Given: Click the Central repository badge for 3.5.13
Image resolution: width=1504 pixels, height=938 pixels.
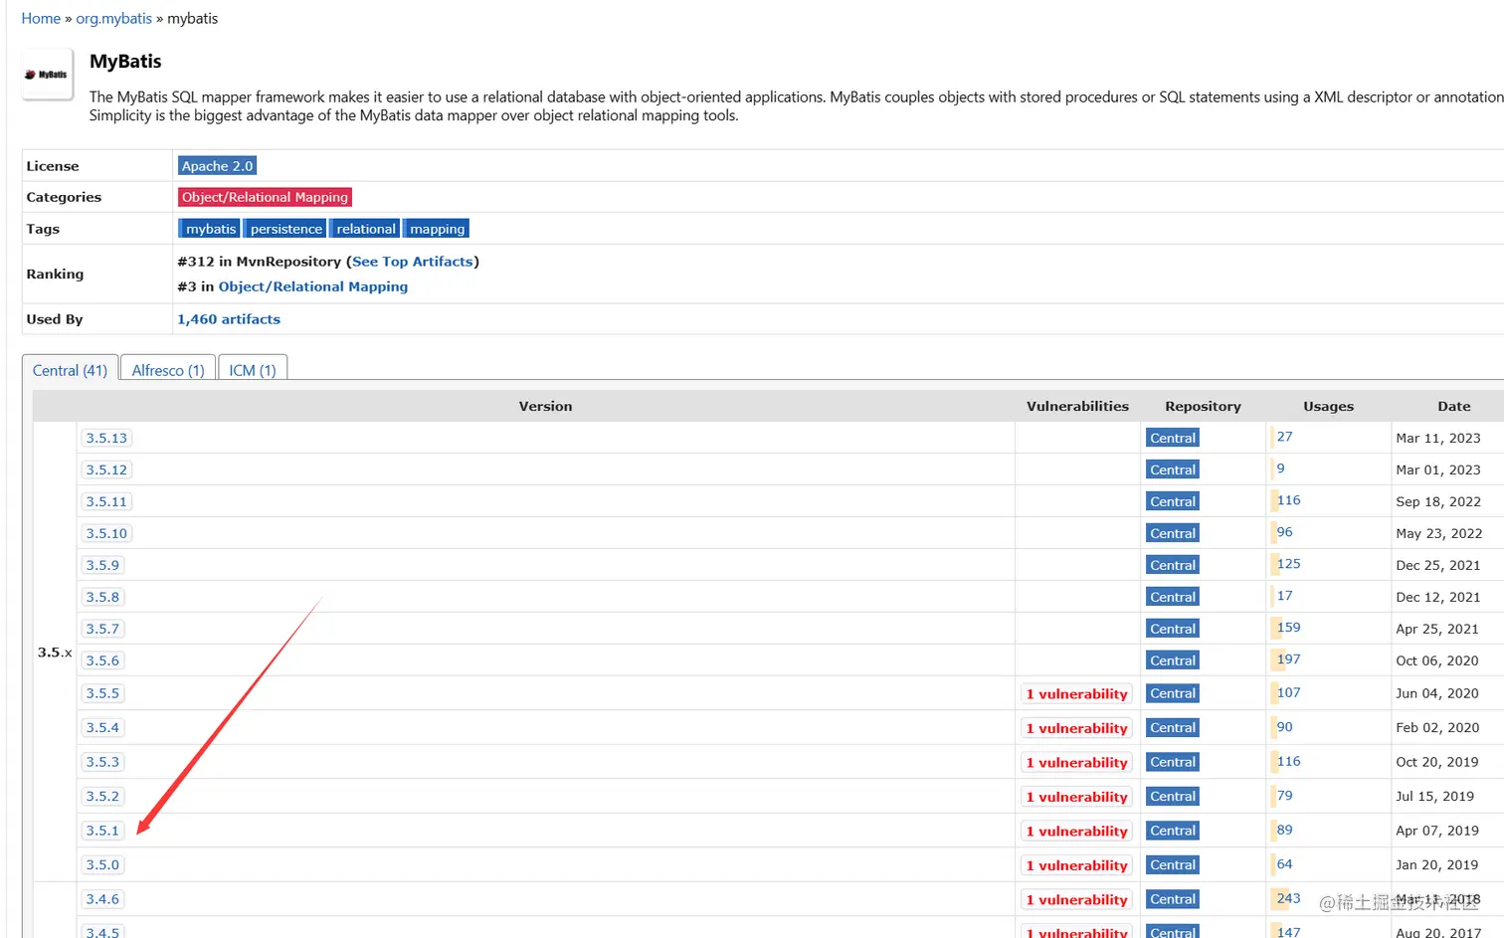Looking at the screenshot, I should [x=1173, y=438].
